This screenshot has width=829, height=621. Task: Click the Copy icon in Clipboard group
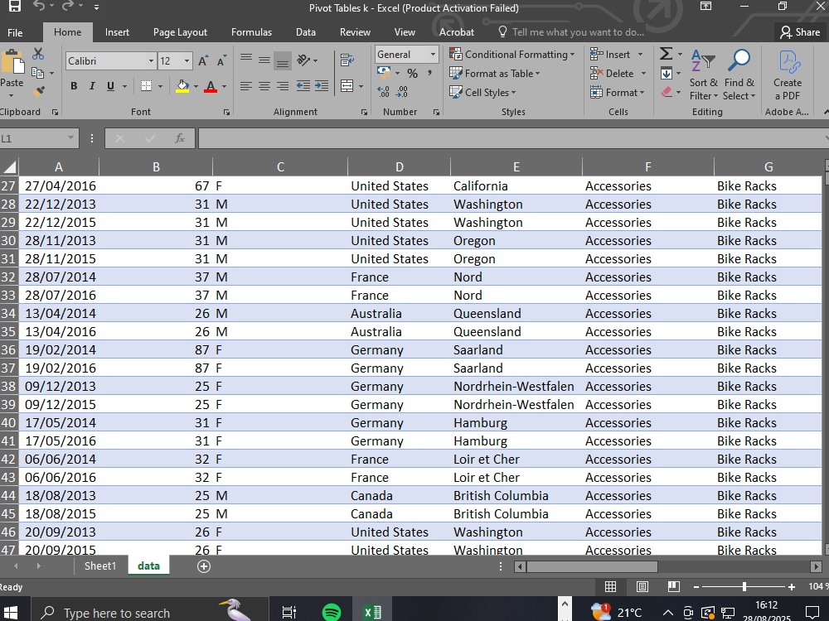point(37,72)
